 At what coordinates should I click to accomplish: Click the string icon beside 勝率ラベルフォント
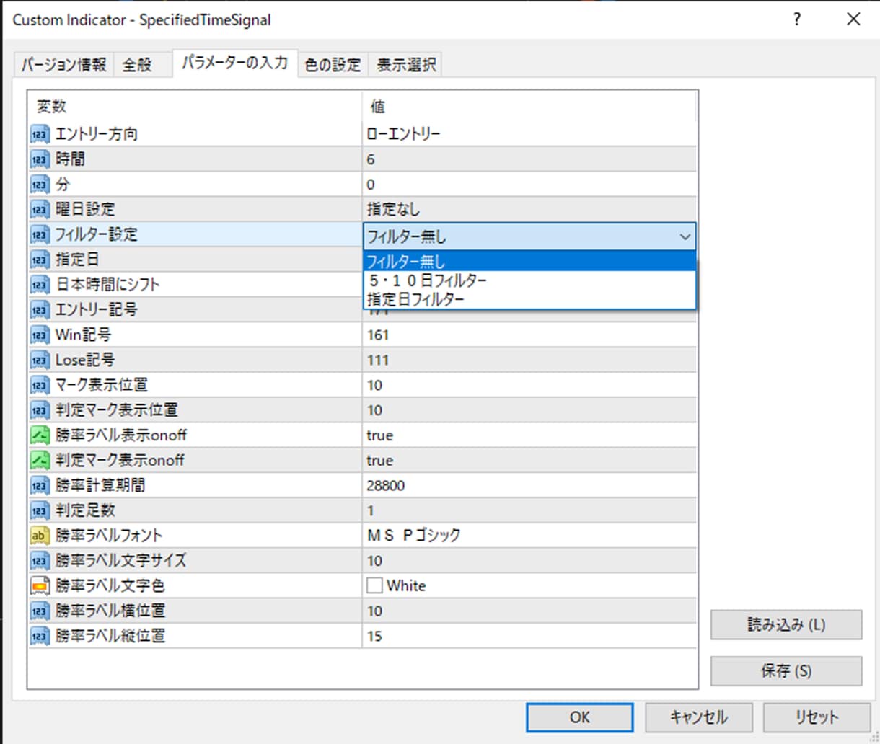[x=40, y=536]
